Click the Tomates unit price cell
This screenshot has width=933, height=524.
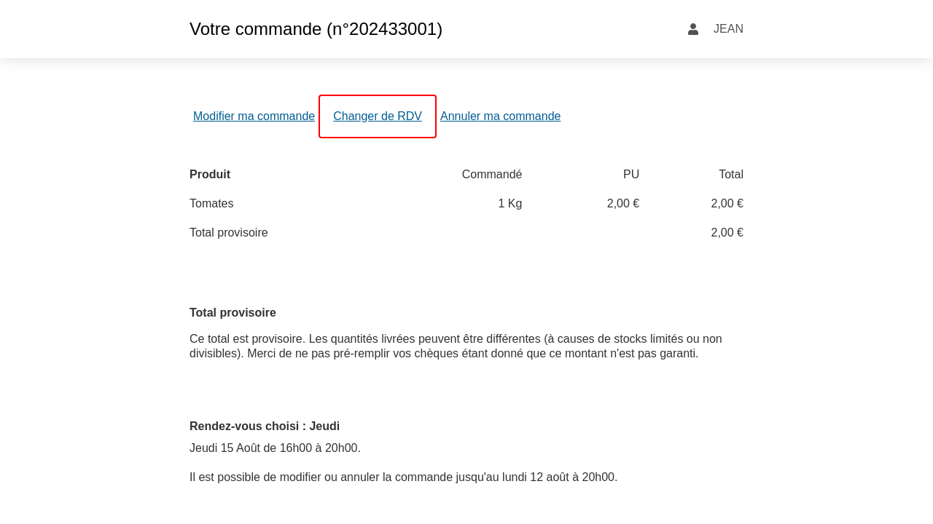622,204
